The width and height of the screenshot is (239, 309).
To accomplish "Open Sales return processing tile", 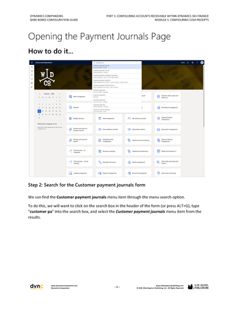I will pos(167,173).
